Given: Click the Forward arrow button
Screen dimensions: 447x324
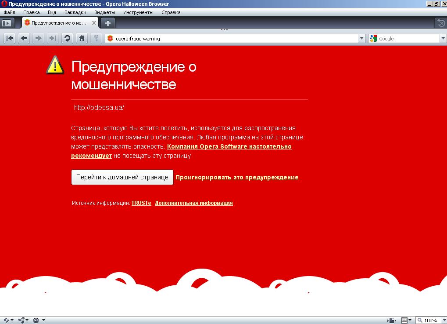Looking at the screenshot, I should 39,38.
